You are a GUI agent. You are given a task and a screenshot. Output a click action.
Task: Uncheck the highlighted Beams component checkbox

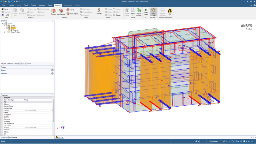pos(7,28)
